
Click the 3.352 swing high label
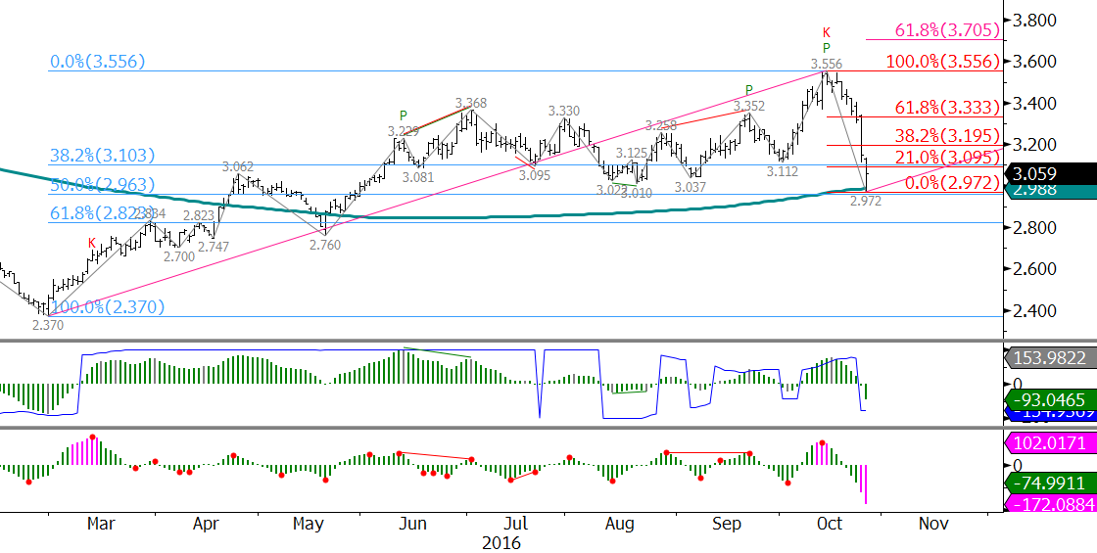coord(750,107)
